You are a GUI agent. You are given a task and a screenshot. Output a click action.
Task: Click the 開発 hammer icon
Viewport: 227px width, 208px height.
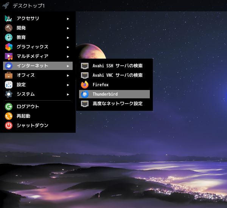click(x=9, y=28)
